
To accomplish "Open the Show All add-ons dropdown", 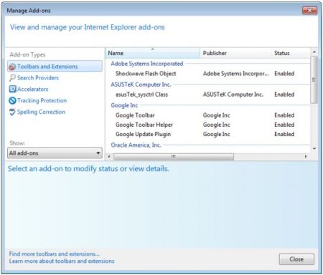I will pyautogui.click(x=55, y=153).
